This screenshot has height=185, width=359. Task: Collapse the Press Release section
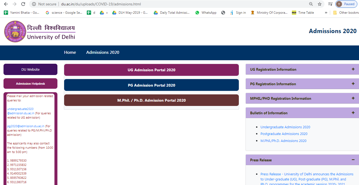[302, 160]
